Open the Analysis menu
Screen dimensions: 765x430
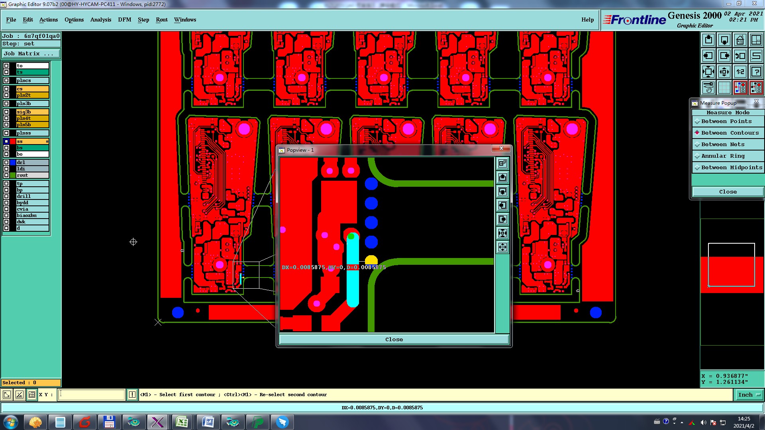pos(100,20)
